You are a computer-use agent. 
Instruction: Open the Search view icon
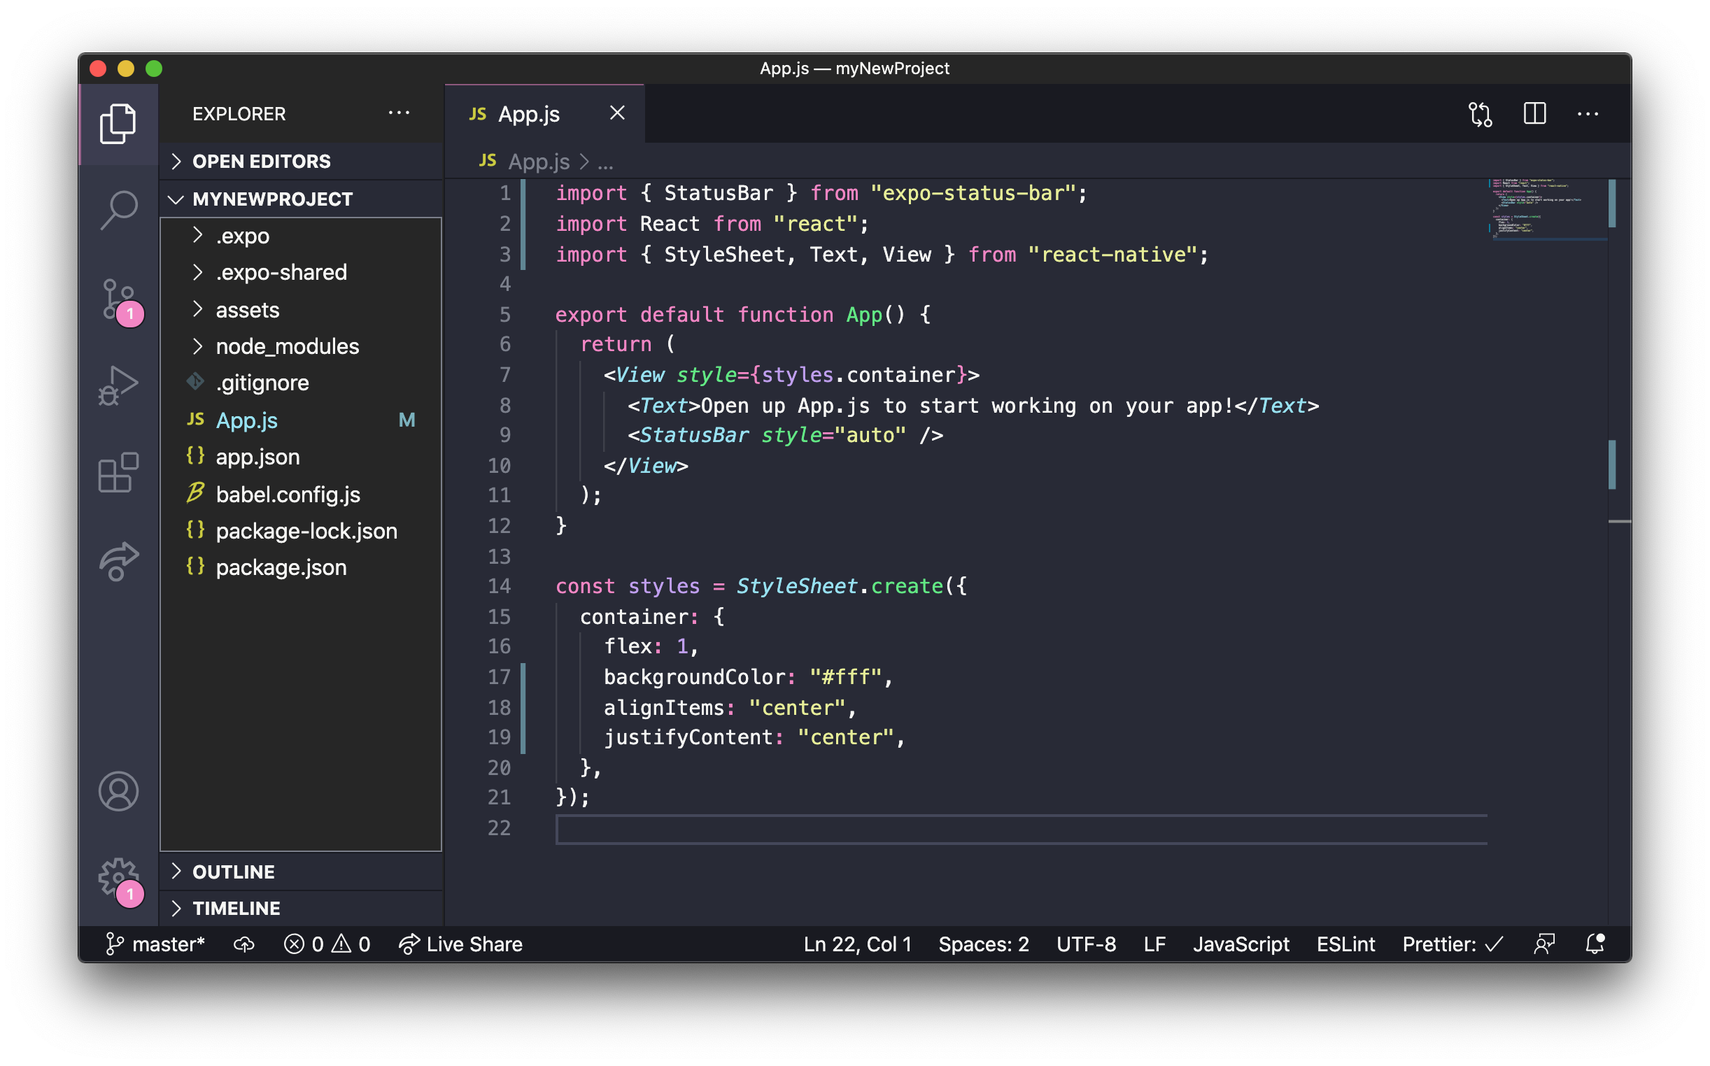coord(118,210)
